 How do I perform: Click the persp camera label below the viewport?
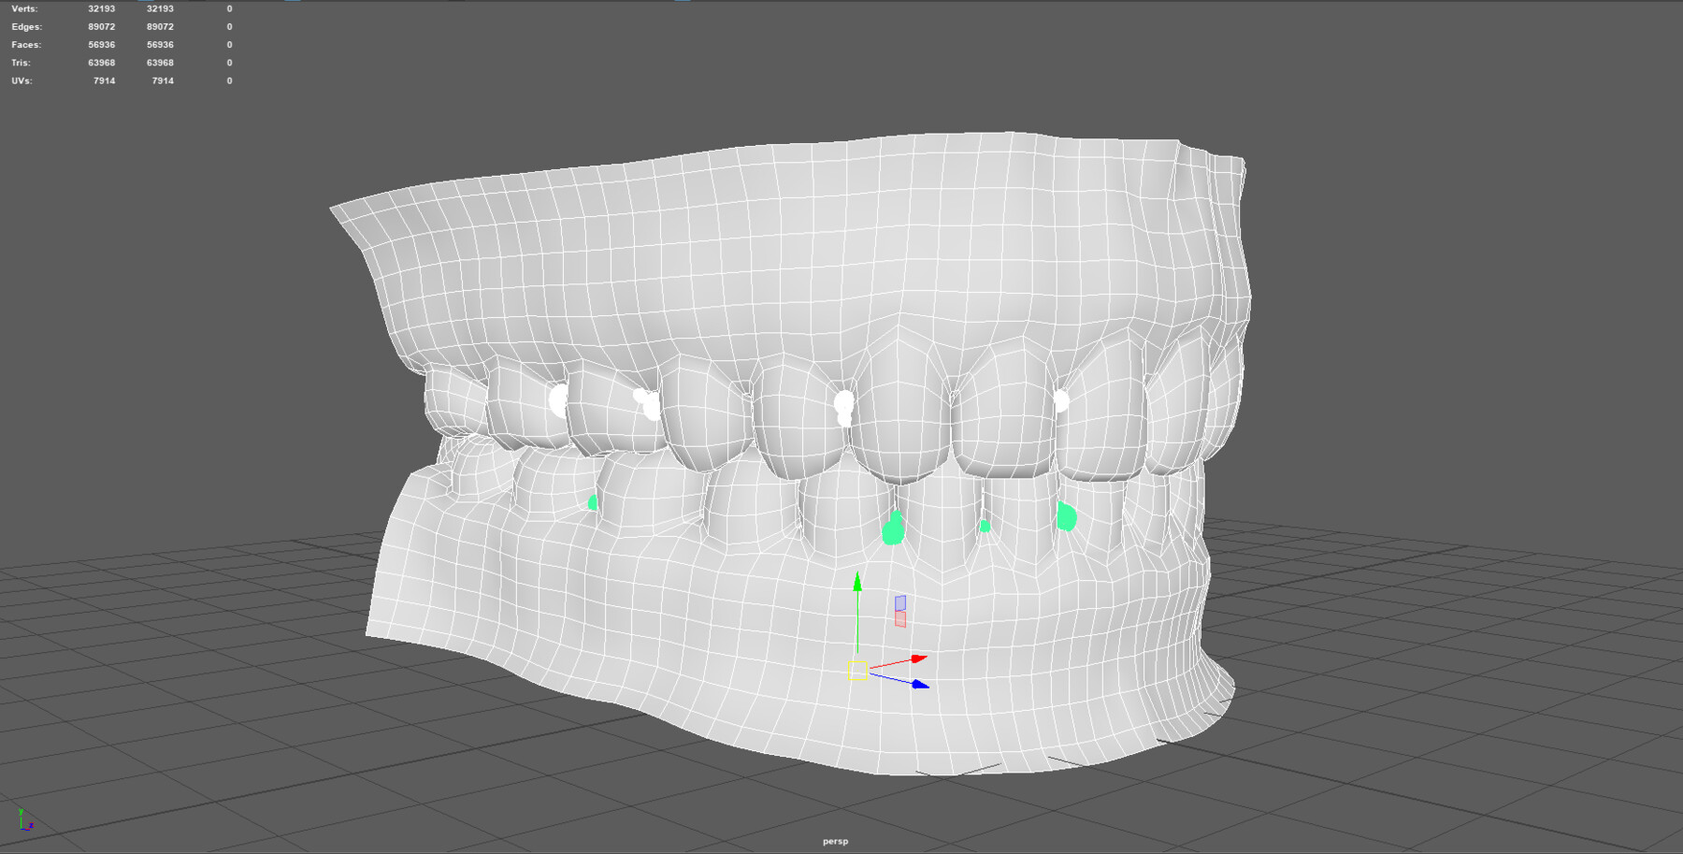837,840
